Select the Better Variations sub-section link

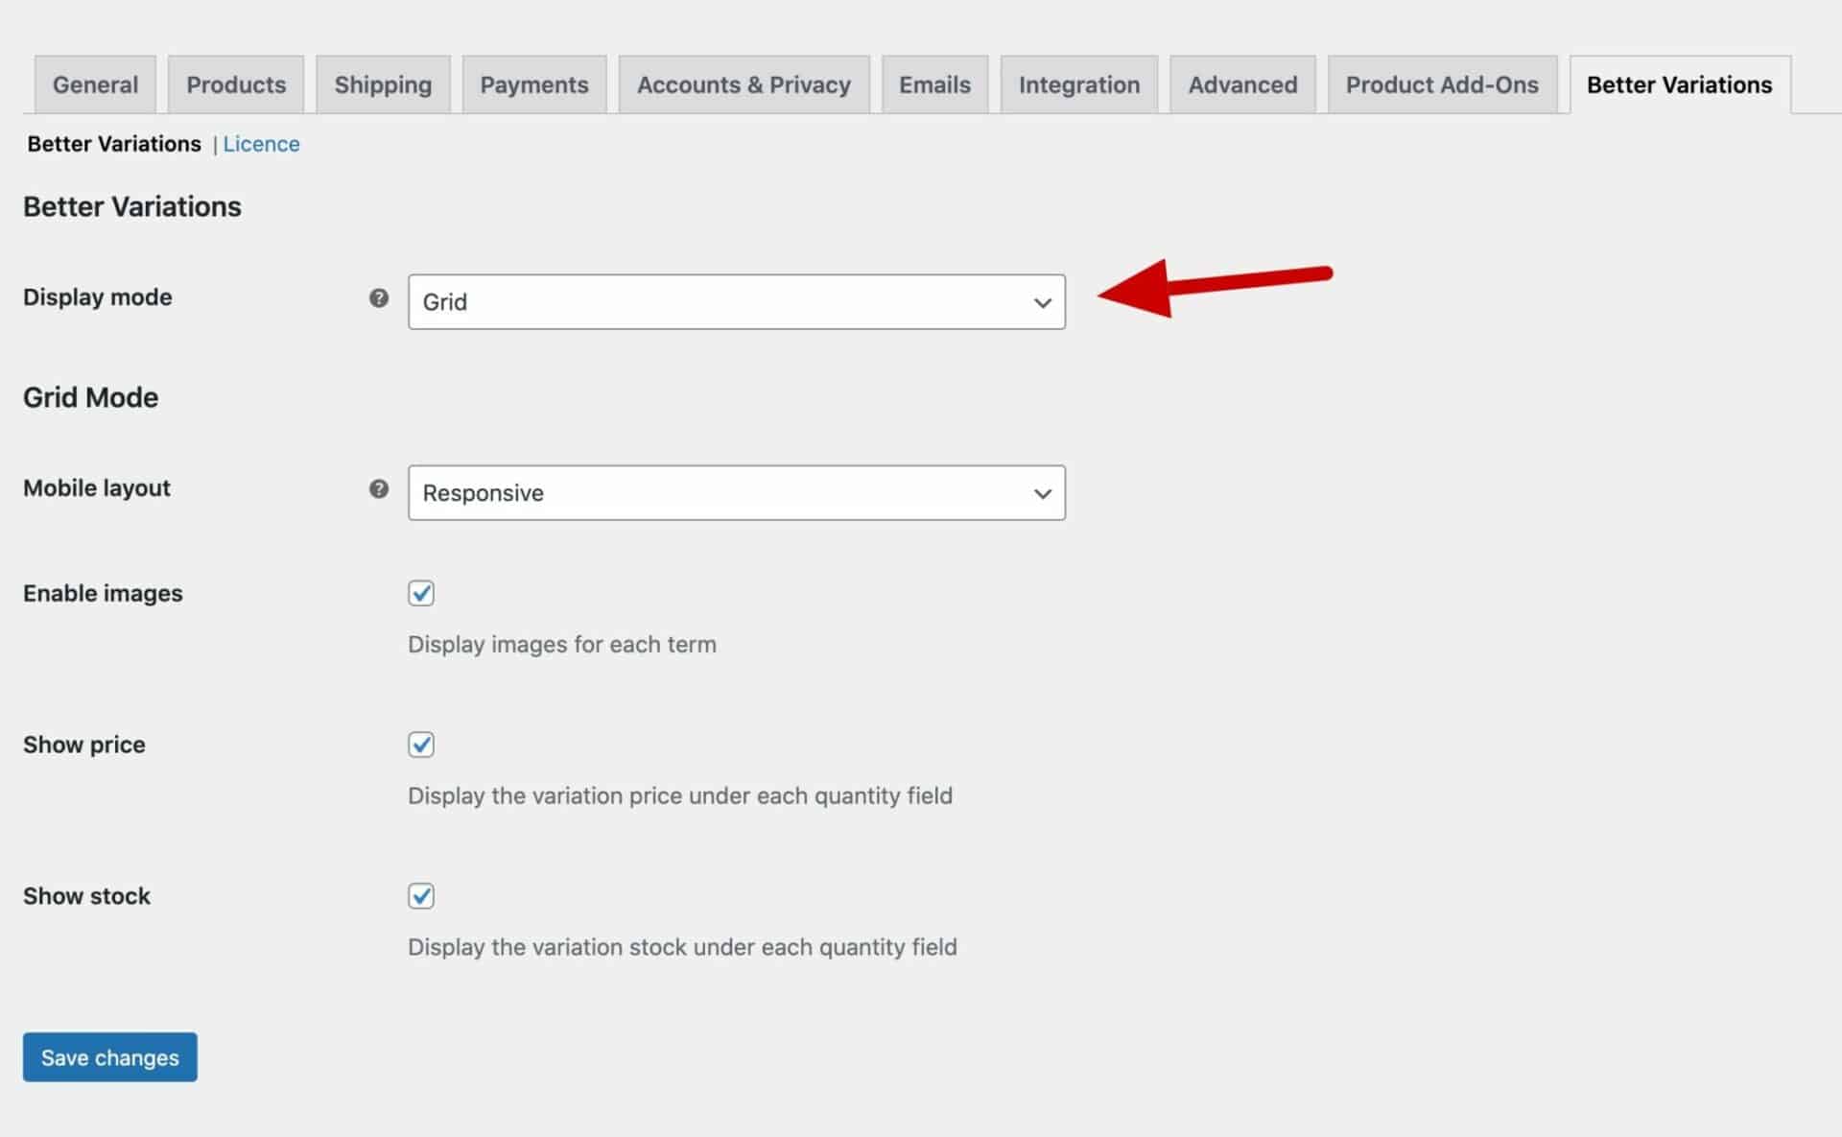[x=114, y=144]
